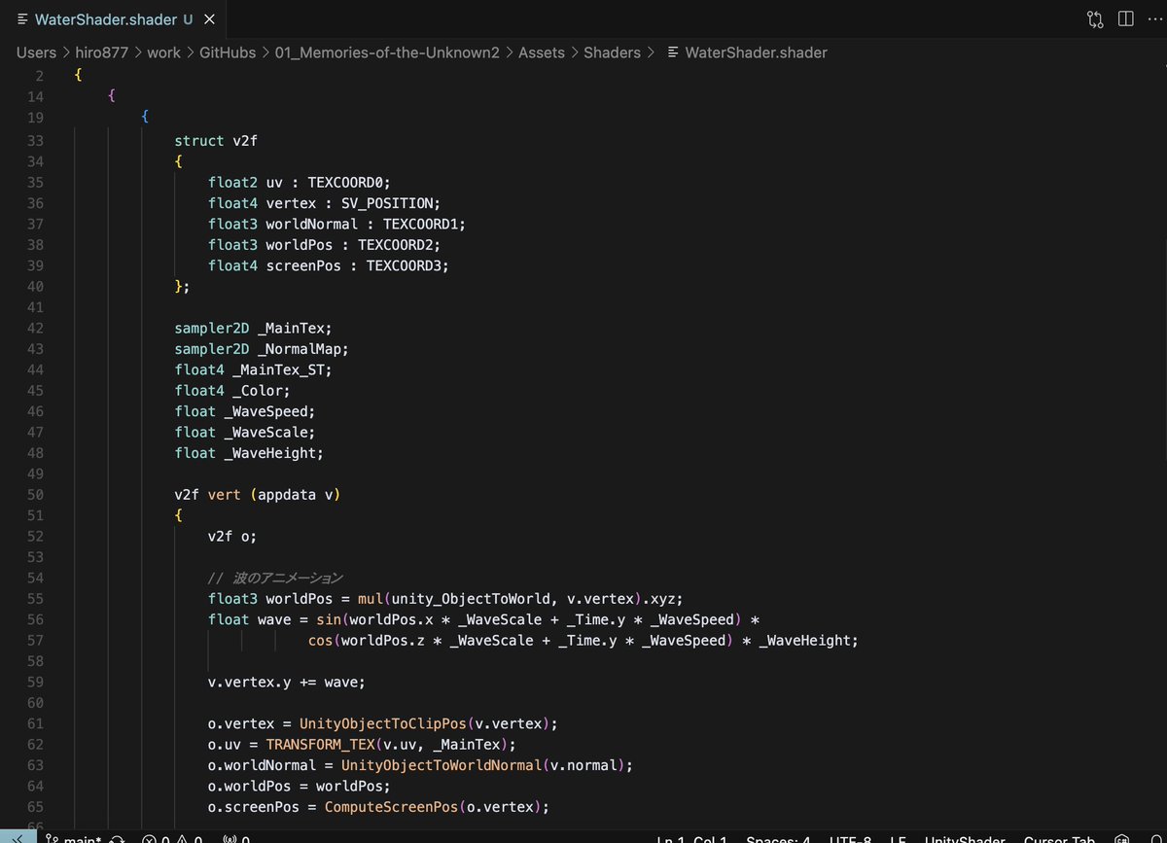
Task: Click the '// 波のアニメーション' comment
Action: tap(275, 579)
